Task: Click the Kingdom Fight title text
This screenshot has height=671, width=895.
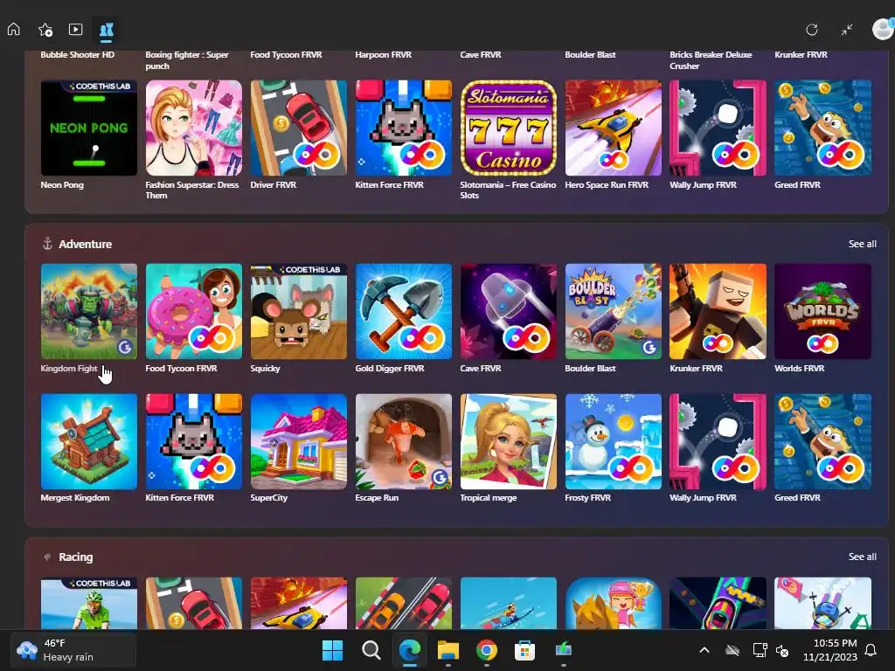Action: [x=69, y=369]
